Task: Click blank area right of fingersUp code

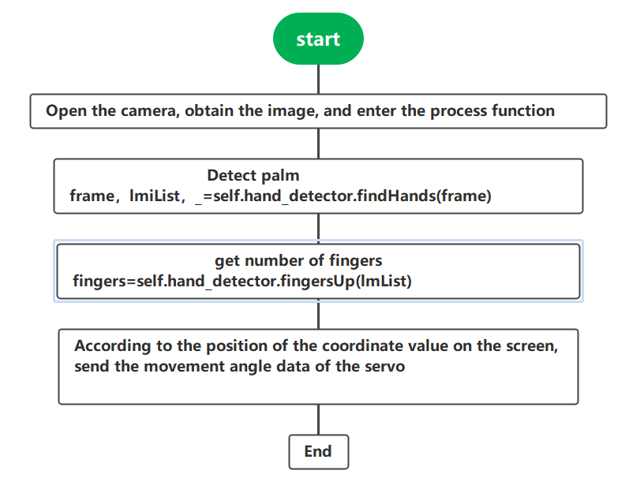Action: [x=496, y=281]
